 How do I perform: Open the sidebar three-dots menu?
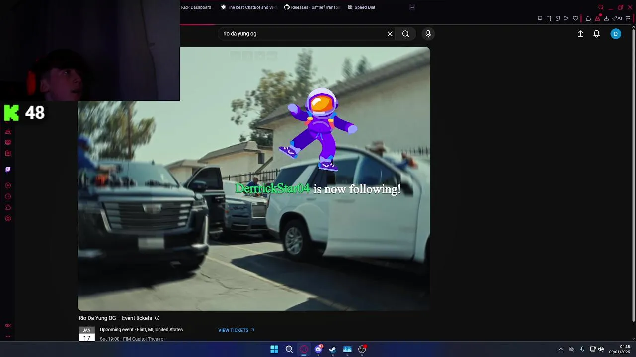(8, 336)
